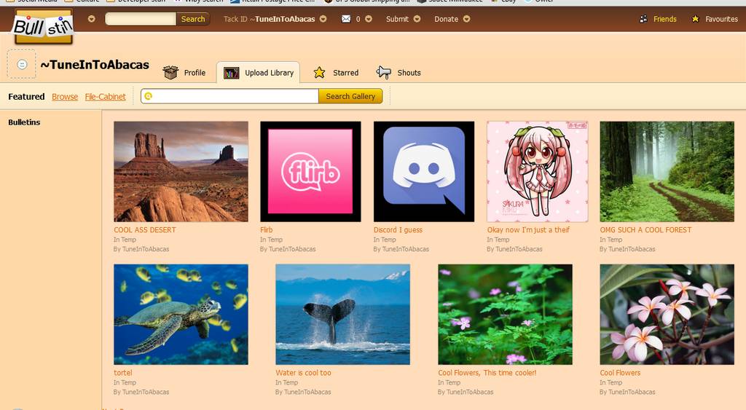Focus the top navigation search field
This screenshot has height=410, width=746.
141,19
